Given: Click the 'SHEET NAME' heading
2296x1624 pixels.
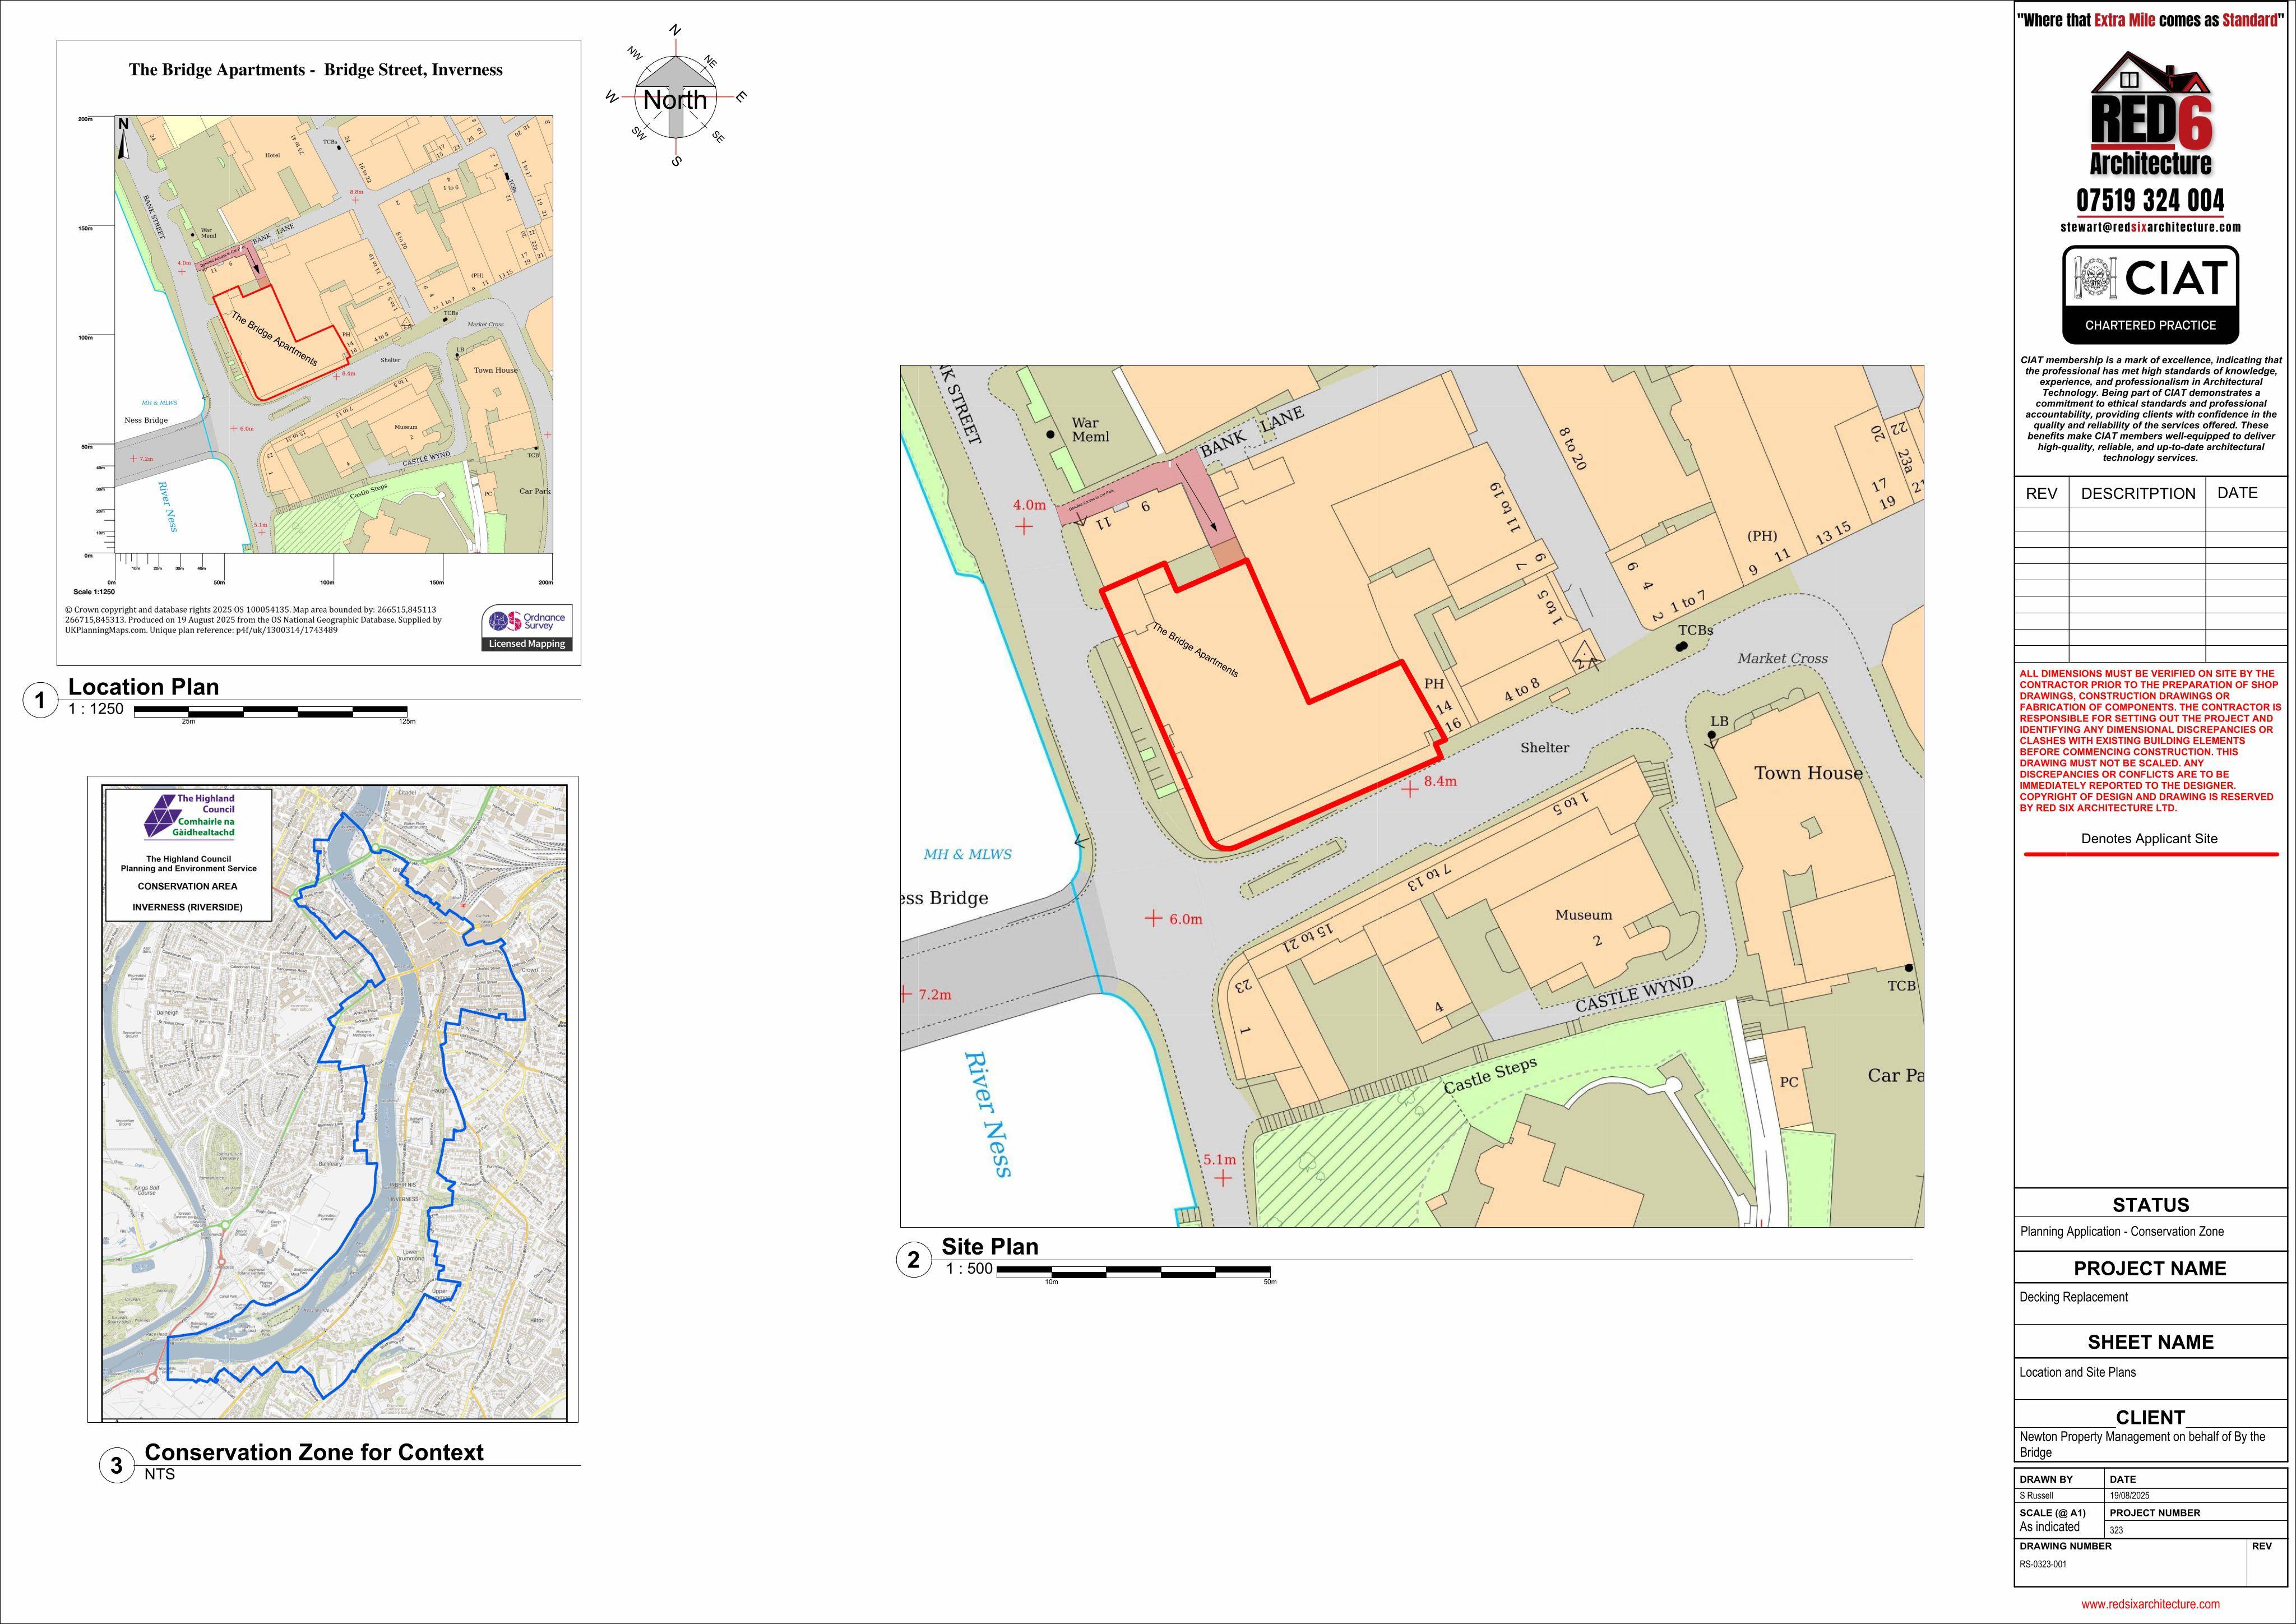Looking at the screenshot, I should coord(2151,1342).
